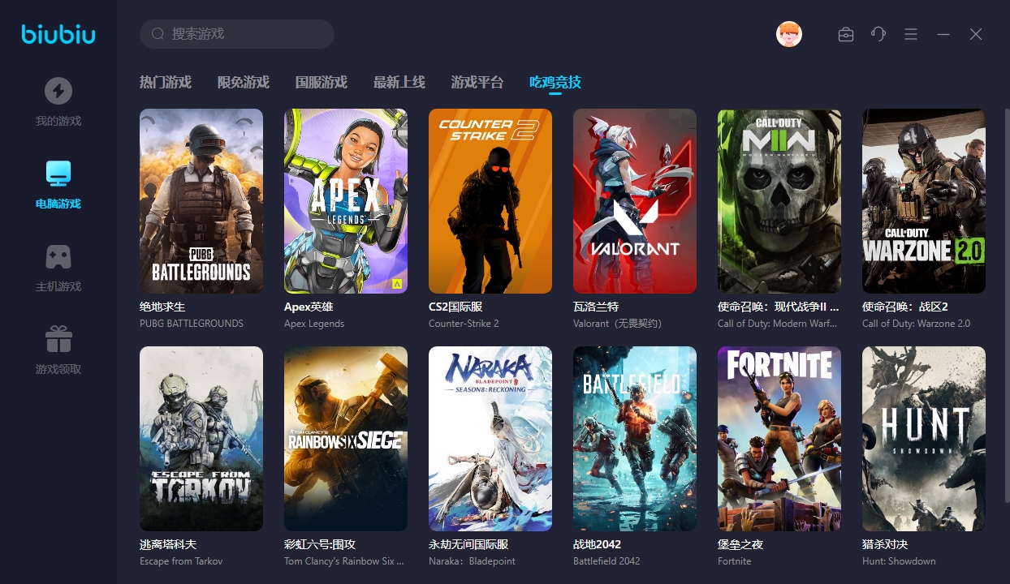Click the 战地2042 game title text
Image resolution: width=1010 pixels, height=584 pixels.
pos(597,544)
